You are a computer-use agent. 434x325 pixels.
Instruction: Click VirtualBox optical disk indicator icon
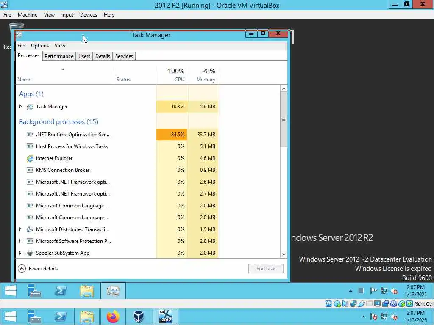(x=337, y=304)
